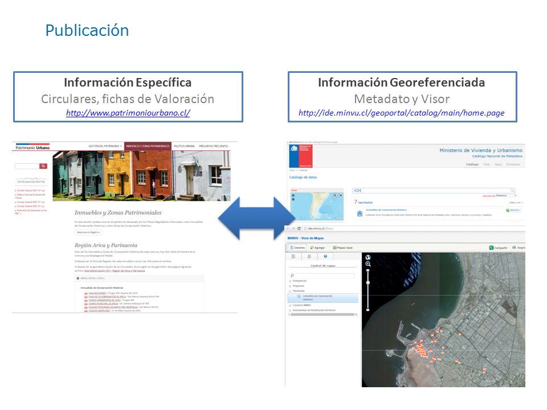Image resolution: width=547 pixels, height=410 pixels.
Task: Open the Colegio Santa Ana PDF icon
Action: (x=86, y=311)
